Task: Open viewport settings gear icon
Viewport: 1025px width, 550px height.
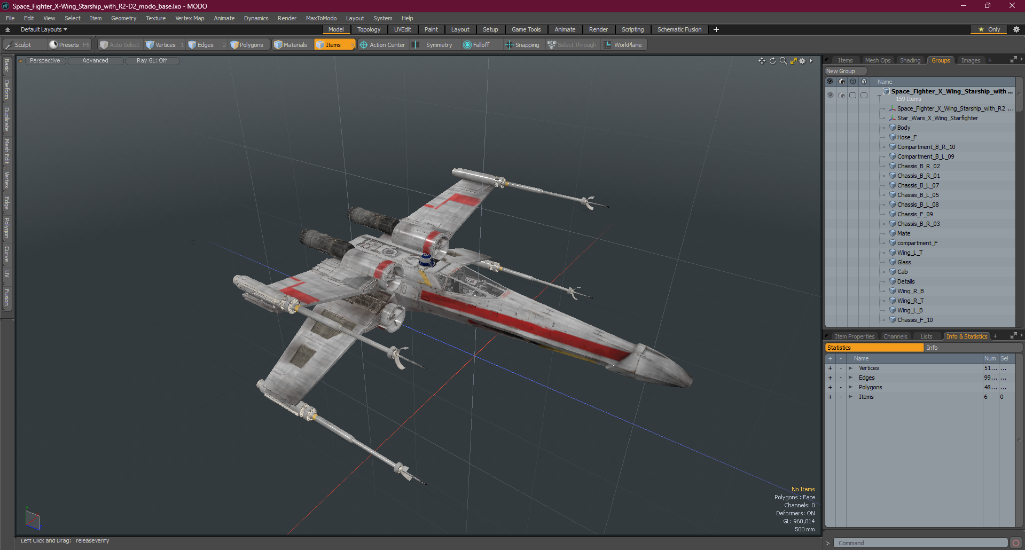Action: 802,61
